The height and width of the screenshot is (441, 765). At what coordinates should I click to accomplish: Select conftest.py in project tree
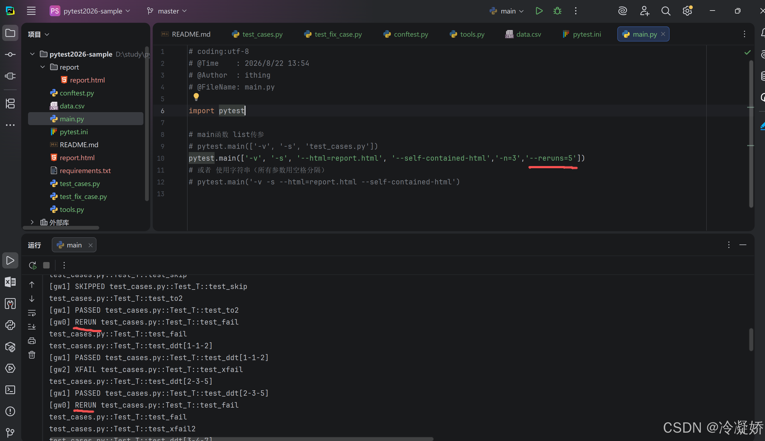coord(72,93)
